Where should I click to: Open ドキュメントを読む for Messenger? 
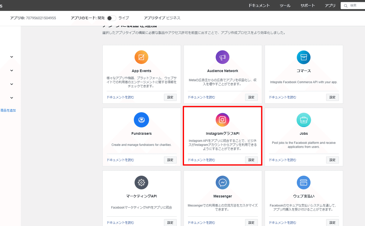click(x=201, y=223)
